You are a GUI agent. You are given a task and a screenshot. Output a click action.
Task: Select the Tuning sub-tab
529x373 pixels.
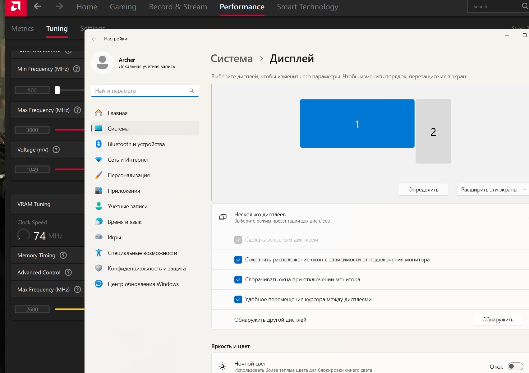tap(57, 29)
